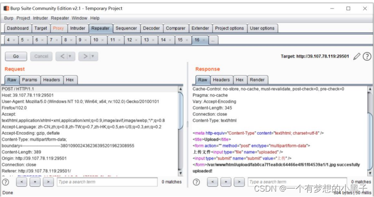Image resolution: width=374 pixels, height=197 pixels.
Task: Go to previous match in response search
Action: (x=212, y=182)
